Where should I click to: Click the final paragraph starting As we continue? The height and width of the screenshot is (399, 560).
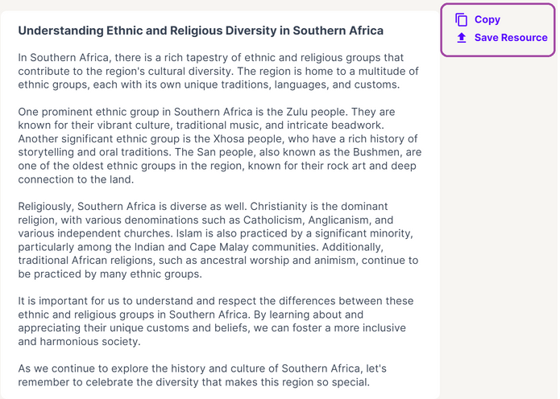tap(202, 375)
